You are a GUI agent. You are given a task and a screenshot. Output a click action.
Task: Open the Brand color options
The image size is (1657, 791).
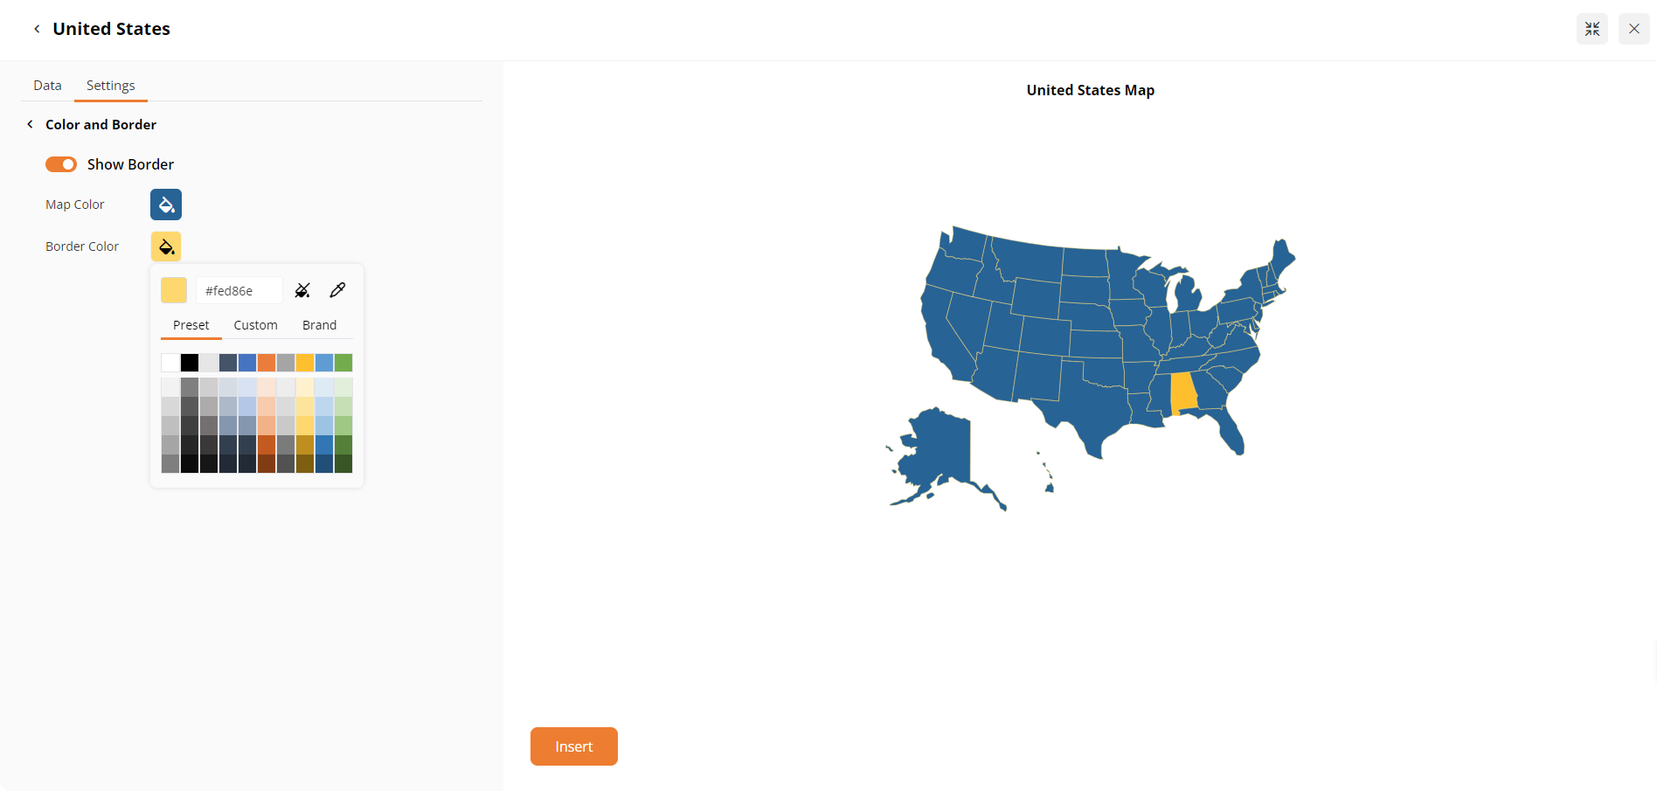(x=319, y=324)
